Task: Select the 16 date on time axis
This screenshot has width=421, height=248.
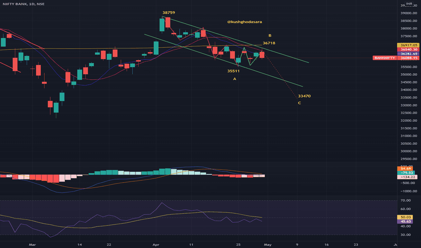Action: pyautogui.click(x=327, y=244)
